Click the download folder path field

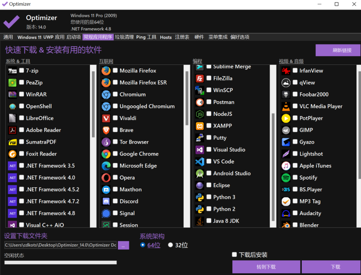(60, 245)
